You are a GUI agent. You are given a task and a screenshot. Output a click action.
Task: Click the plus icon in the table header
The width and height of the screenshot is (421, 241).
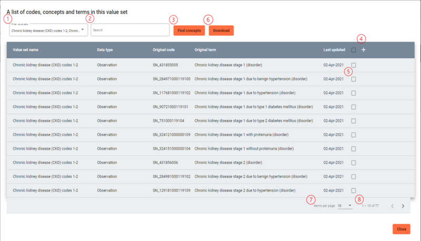tap(363, 50)
